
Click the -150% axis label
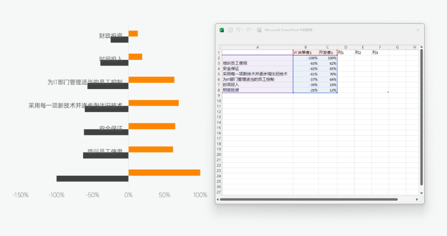21,195
